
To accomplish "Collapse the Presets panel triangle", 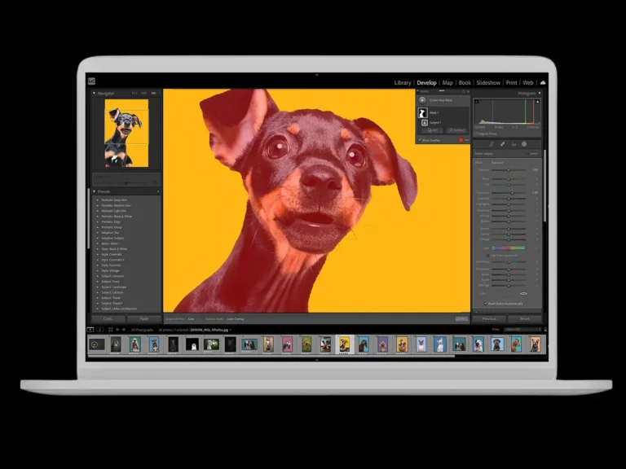I will click(x=95, y=191).
